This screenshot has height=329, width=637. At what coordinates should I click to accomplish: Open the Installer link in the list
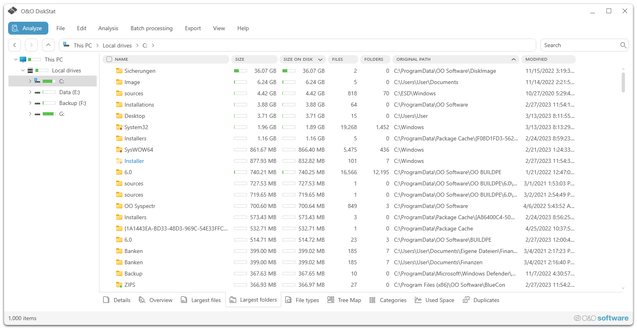point(134,161)
